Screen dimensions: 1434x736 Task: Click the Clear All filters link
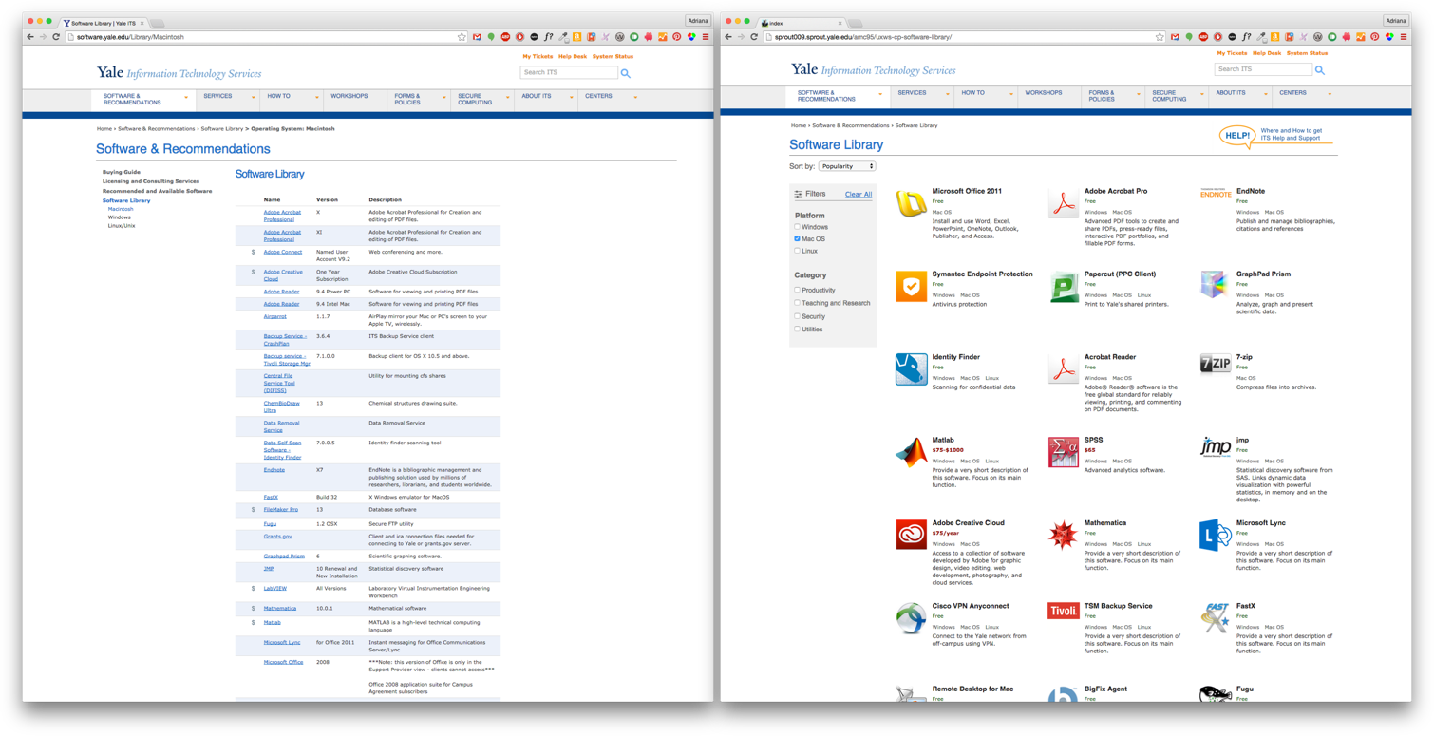(859, 195)
